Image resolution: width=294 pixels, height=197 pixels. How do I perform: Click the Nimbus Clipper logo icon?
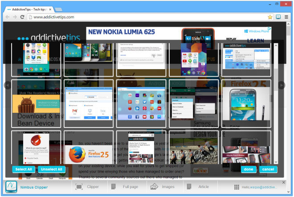coord(11,187)
